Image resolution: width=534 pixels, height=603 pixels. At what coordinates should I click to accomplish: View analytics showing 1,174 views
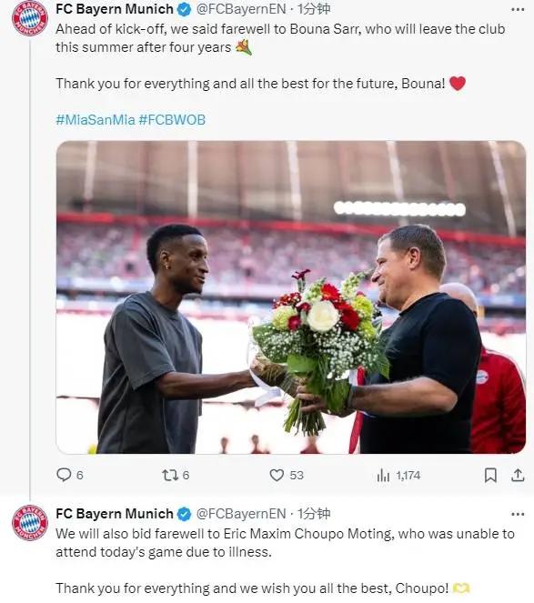398,476
